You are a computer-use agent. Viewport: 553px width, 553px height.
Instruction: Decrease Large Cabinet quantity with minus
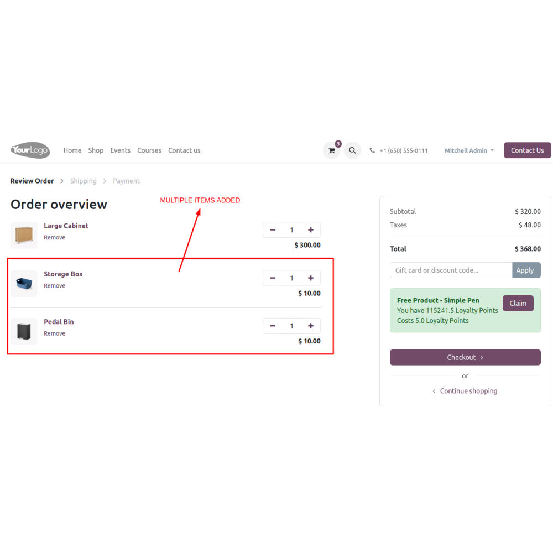click(x=273, y=230)
